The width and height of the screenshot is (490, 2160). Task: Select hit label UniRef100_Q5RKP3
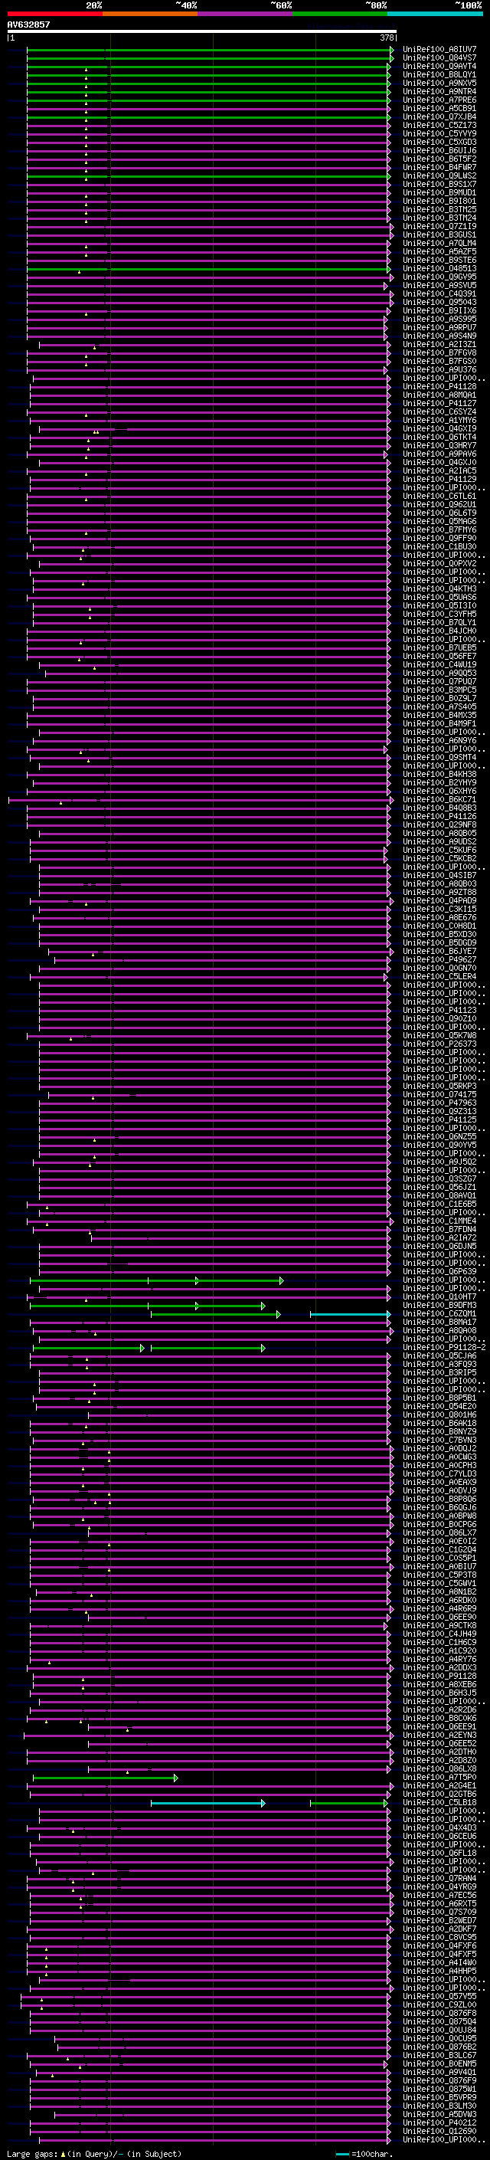click(x=439, y=1086)
